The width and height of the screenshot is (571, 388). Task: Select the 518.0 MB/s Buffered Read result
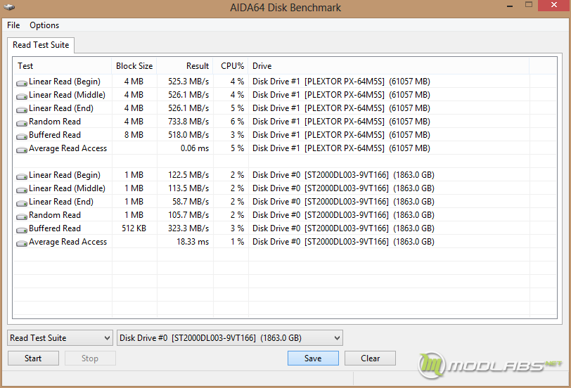point(188,135)
